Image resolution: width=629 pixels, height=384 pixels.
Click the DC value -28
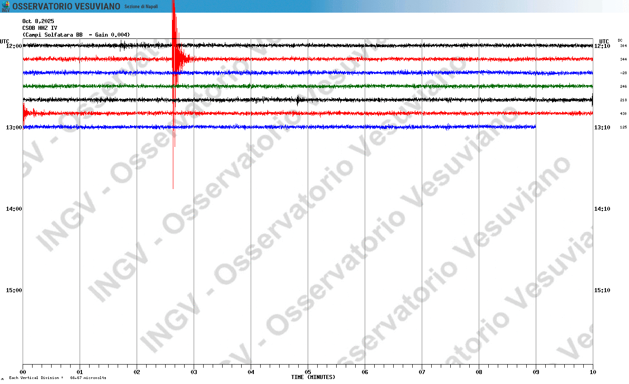tap(623, 73)
